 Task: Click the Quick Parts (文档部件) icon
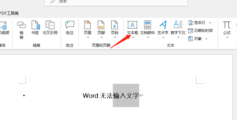point(148,25)
